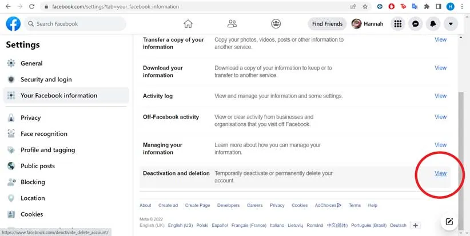Open the Messenger icon

pyautogui.click(x=416, y=24)
